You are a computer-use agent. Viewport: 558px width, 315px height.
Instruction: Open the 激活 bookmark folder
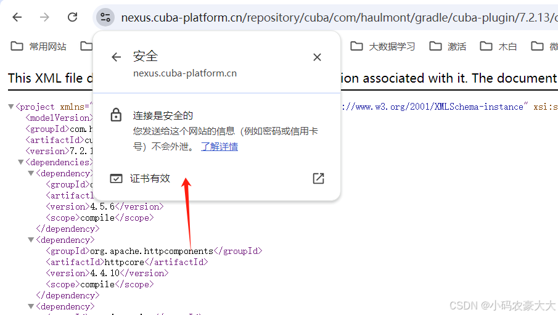[x=448, y=46]
